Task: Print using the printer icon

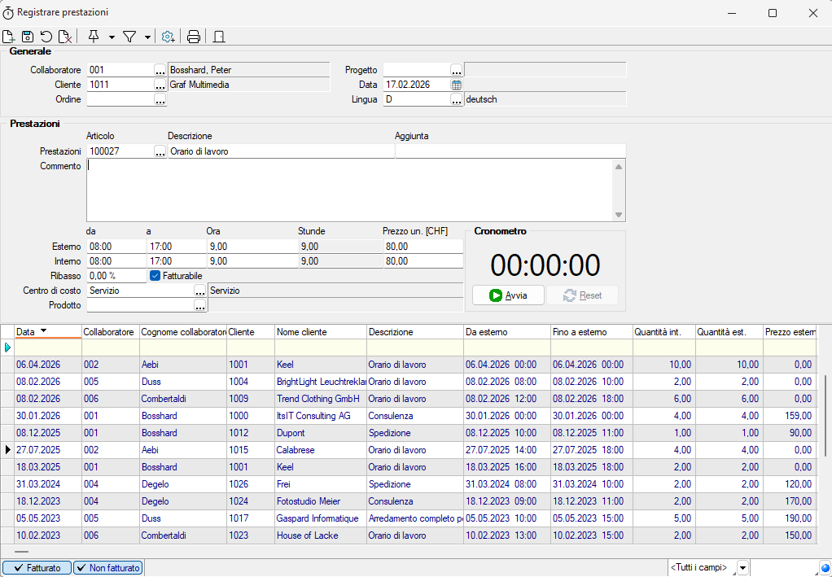Action: [194, 37]
